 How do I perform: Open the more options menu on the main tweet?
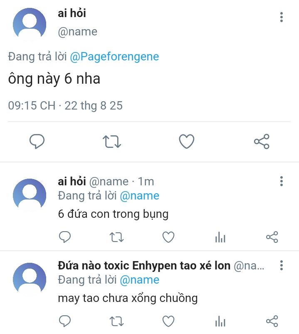[282, 17]
